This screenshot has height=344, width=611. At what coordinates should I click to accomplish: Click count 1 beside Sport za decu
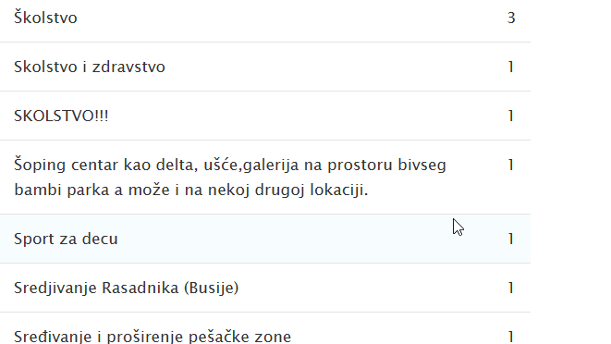pos(511,239)
